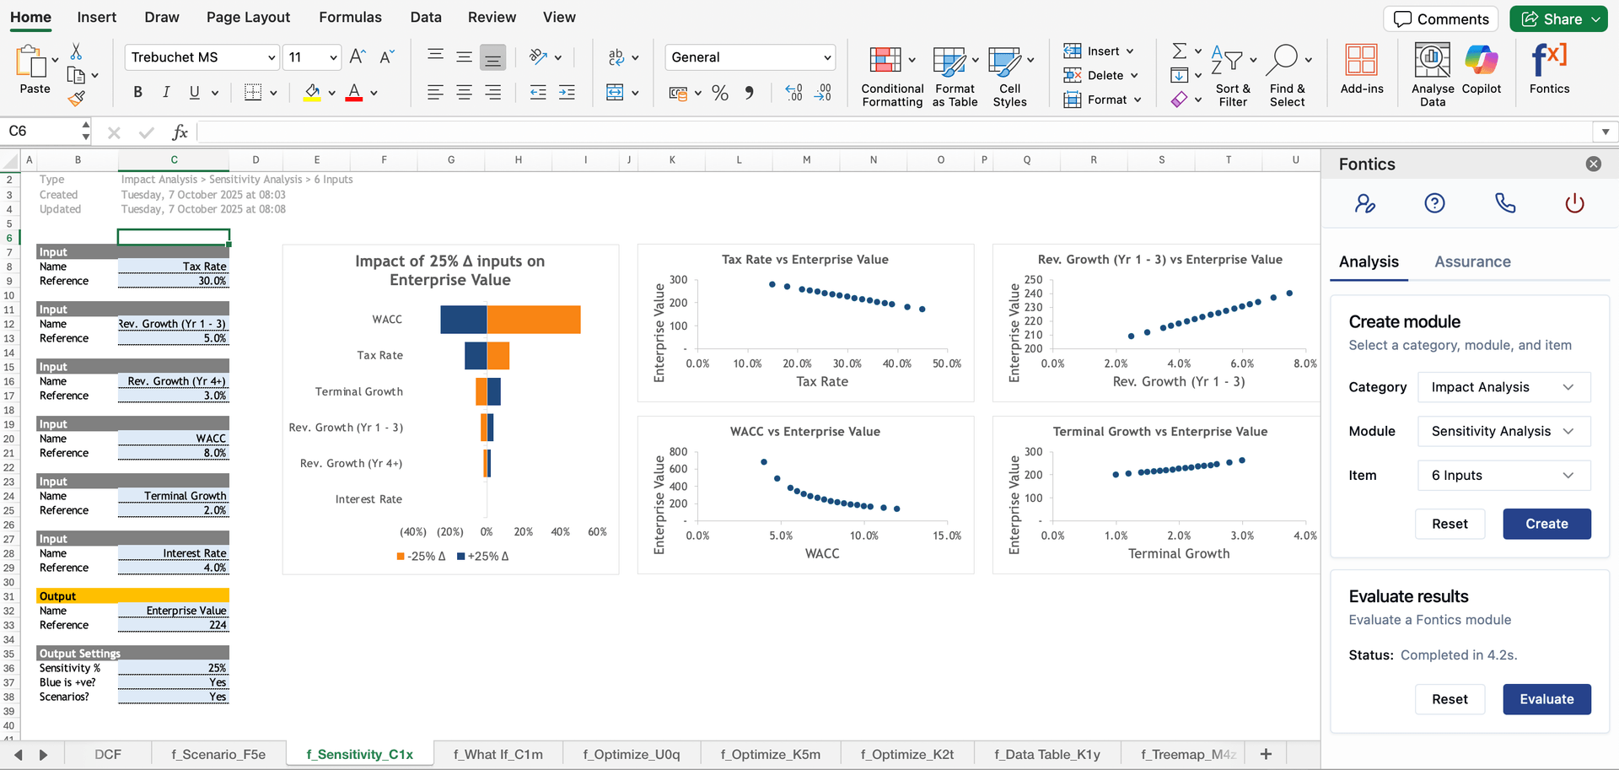Click the Evaluate button in Evaluate results

pyautogui.click(x=1546, y=699)
